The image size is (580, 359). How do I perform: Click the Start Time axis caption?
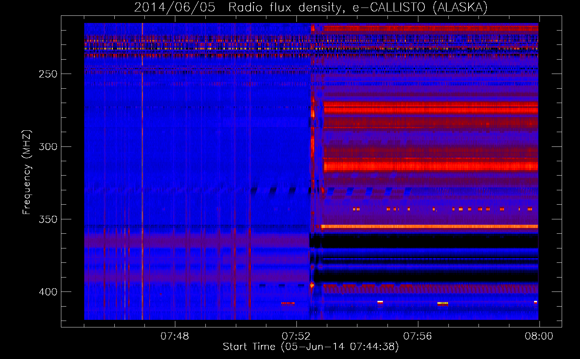(x=311, y=347)
